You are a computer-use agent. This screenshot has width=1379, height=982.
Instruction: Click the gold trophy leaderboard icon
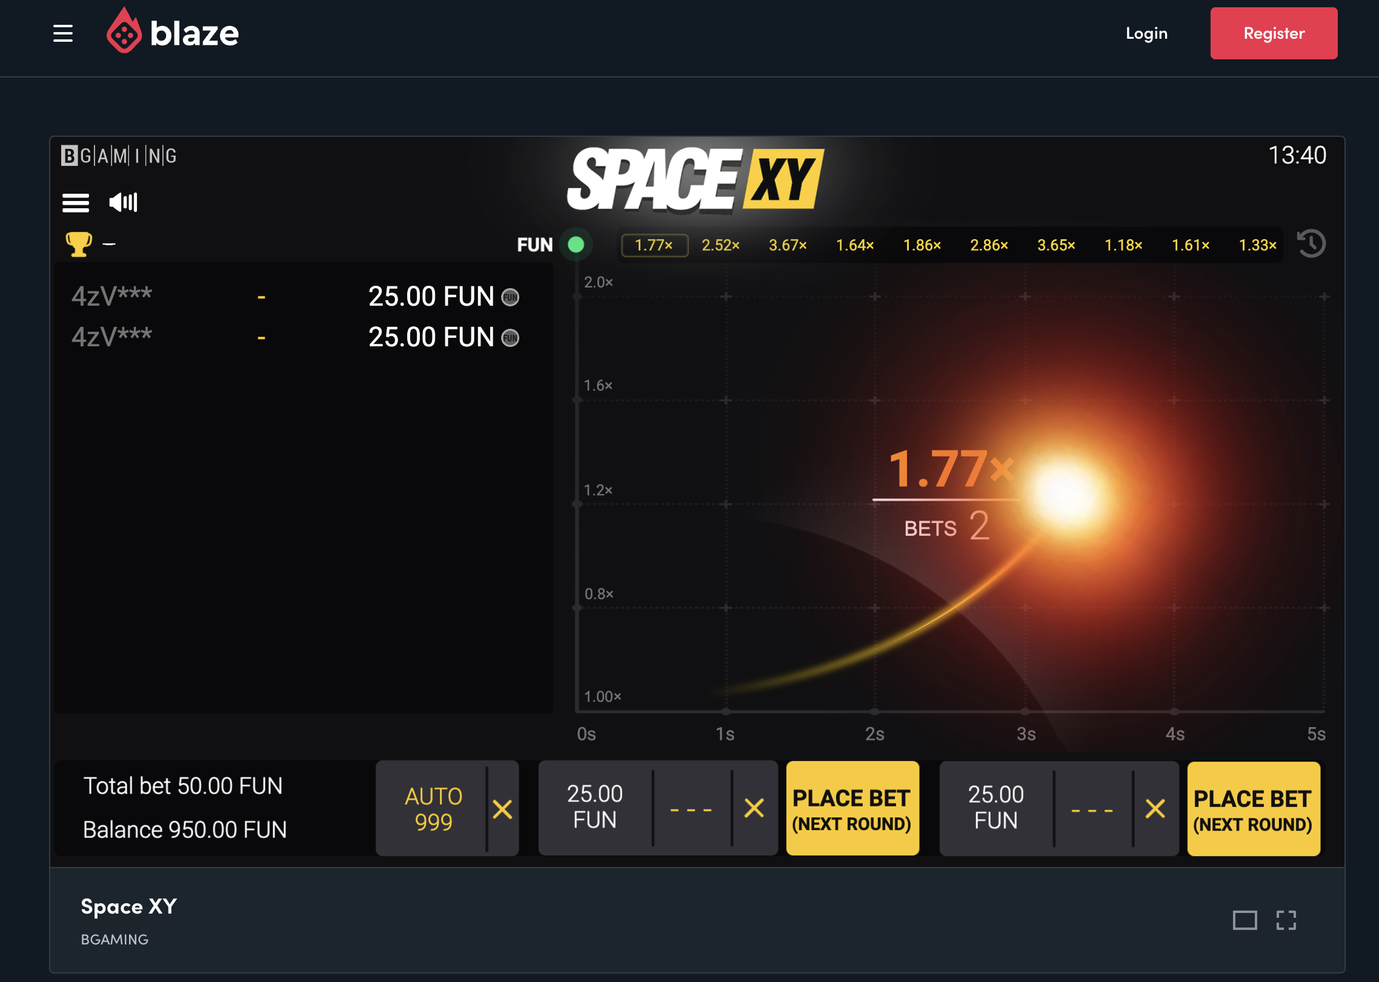(78, 244)
